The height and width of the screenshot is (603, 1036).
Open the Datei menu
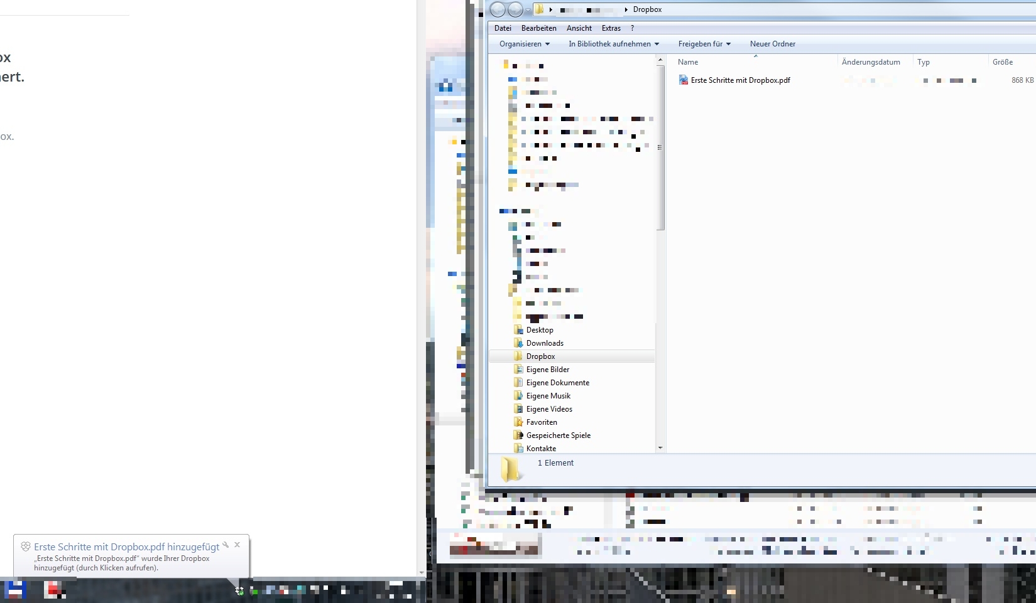click(503, 28)
